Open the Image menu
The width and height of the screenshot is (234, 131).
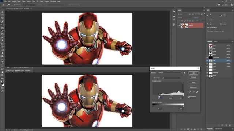[14, 1]
